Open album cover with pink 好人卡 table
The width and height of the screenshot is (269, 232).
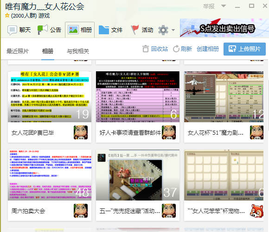(138, 97)
